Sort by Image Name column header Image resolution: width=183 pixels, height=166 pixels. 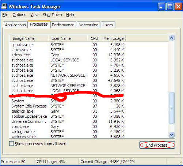[29, 38]
